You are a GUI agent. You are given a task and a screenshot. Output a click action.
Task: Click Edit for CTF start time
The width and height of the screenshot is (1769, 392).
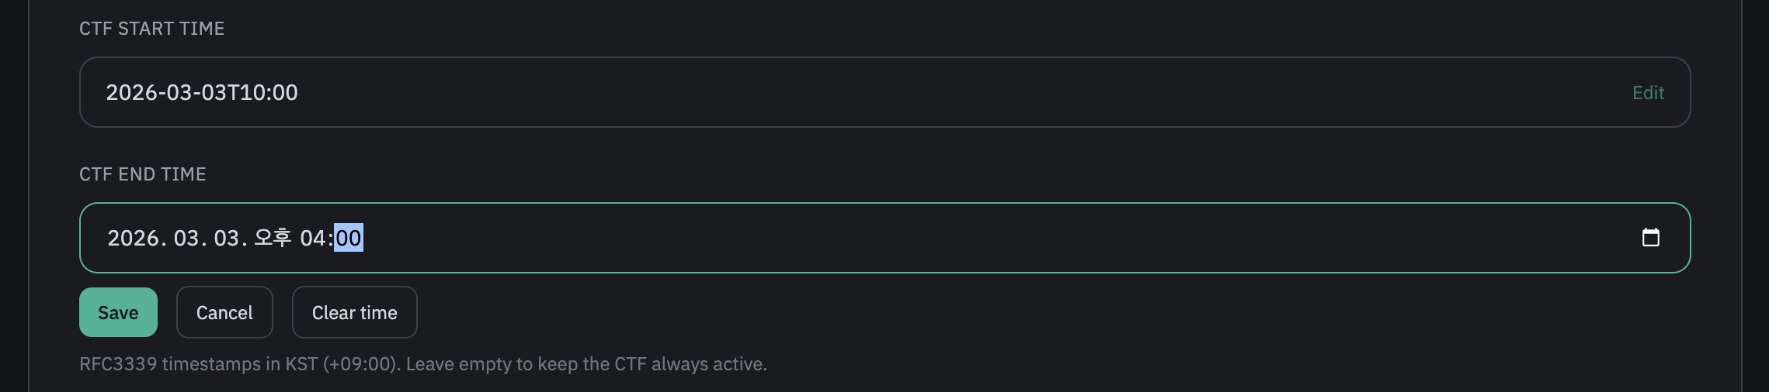(1647, 93)
